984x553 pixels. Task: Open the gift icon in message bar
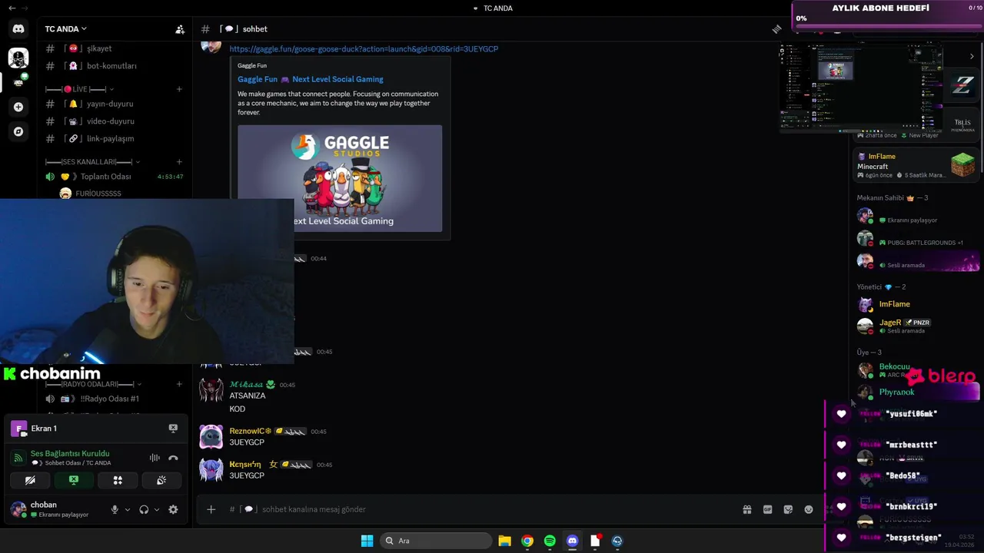click(x=746, y=509)
